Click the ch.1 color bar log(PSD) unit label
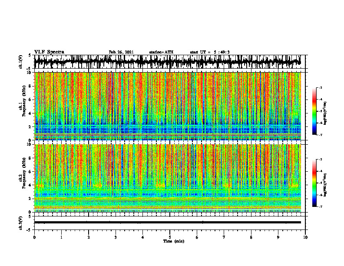 point(325,113)
